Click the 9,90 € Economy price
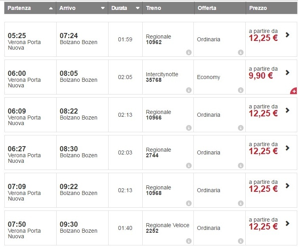 [261, 75]
